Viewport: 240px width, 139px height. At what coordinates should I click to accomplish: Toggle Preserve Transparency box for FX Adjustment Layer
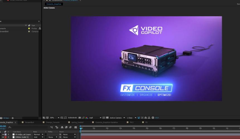pyautogui.click(x=46, y=135)
